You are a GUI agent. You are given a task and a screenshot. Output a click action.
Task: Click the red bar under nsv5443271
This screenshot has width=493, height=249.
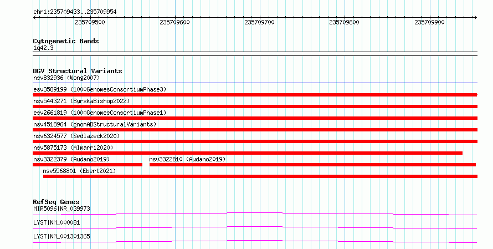click(255, 106)
